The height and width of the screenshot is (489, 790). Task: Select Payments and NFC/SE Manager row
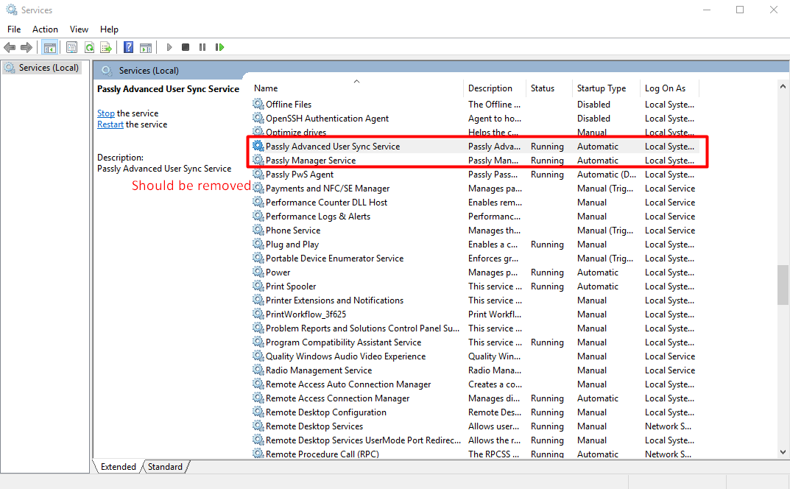tap(475, 188)
